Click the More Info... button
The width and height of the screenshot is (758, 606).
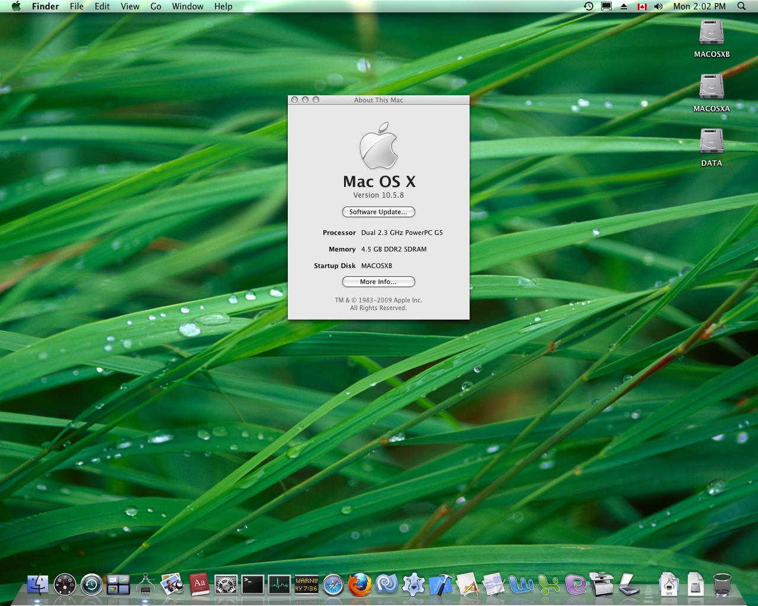pos(378,282)
